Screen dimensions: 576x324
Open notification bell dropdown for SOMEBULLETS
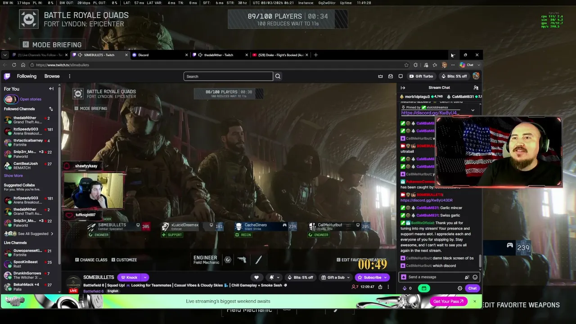pos(274,278)
